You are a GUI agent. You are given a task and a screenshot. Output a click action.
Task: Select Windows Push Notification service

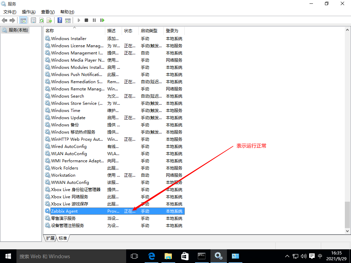pyautogui.click(x=114, y=74)
